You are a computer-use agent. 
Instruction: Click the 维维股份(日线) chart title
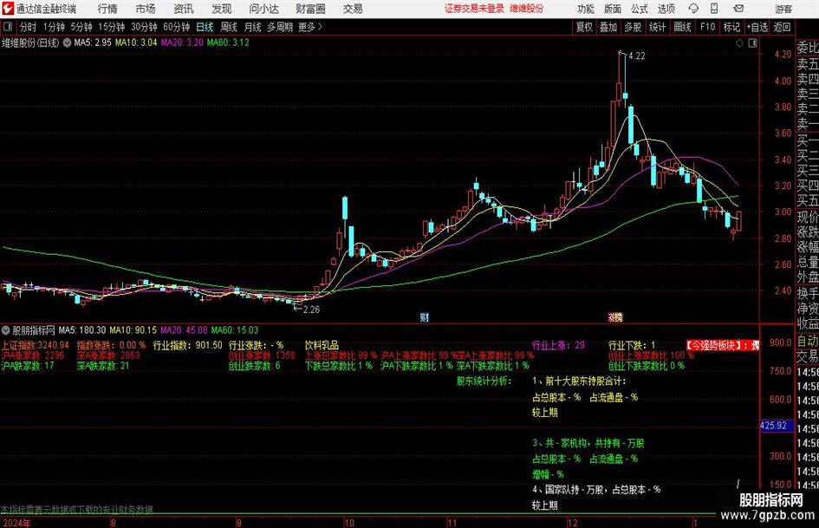30,42
